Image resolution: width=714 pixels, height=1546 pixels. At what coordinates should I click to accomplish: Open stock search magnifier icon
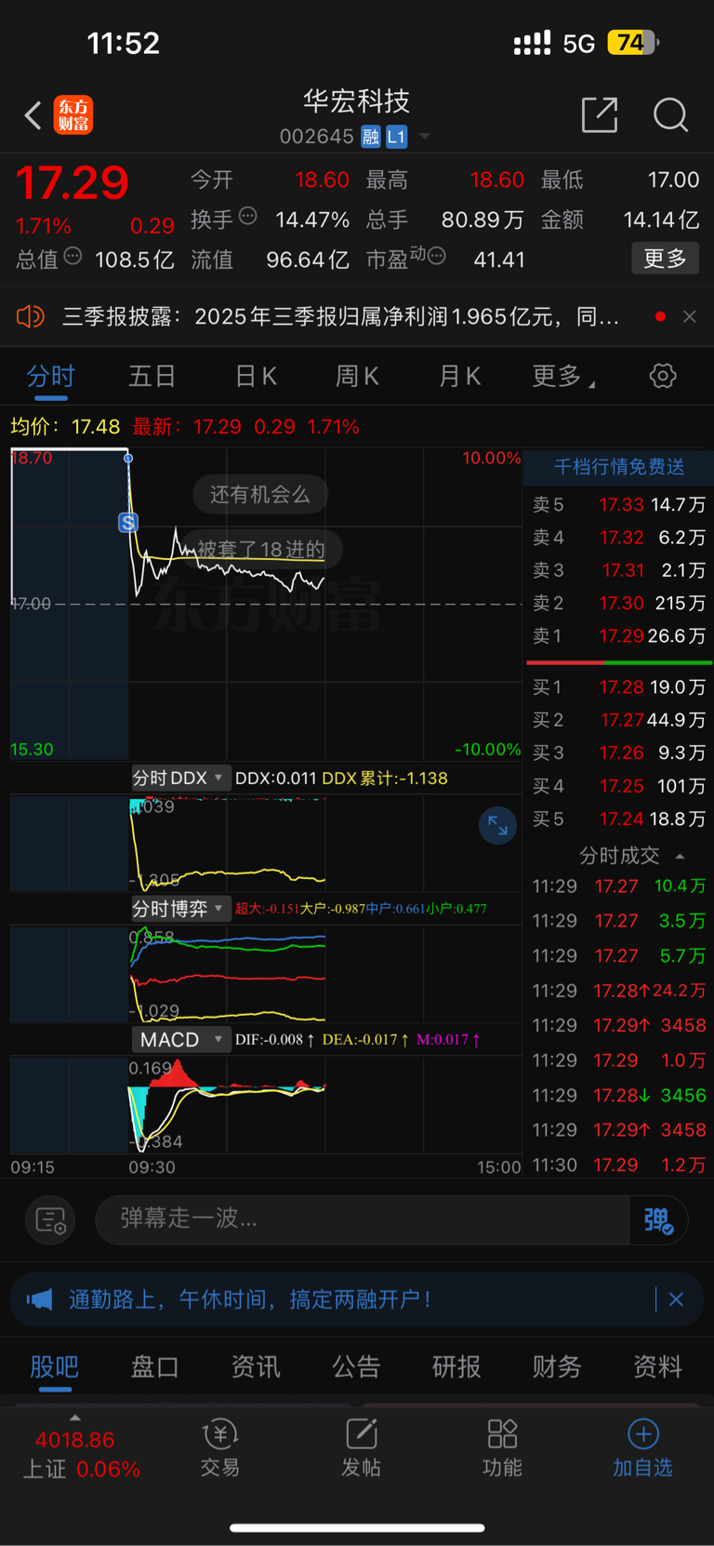click(670, 115)
